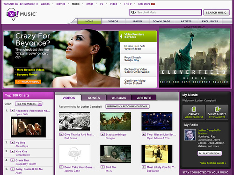Go to TV in Yahoo Entertainment bar
The height and width of the screenshot is (175, 234).
click(x=102, y=4)
